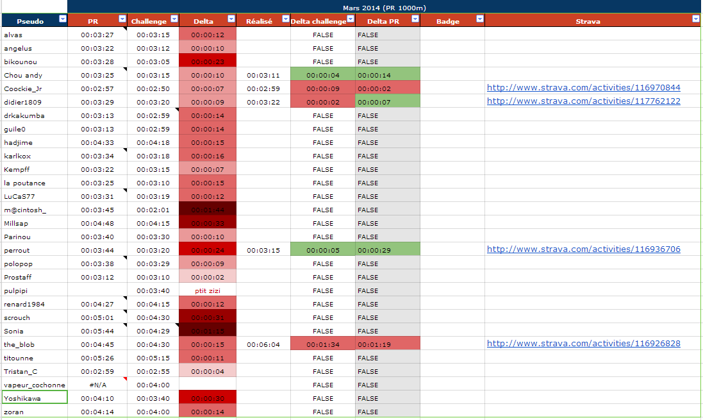
Task: Open the Delta column filter dropdown
Action: [x=231, y=19]
